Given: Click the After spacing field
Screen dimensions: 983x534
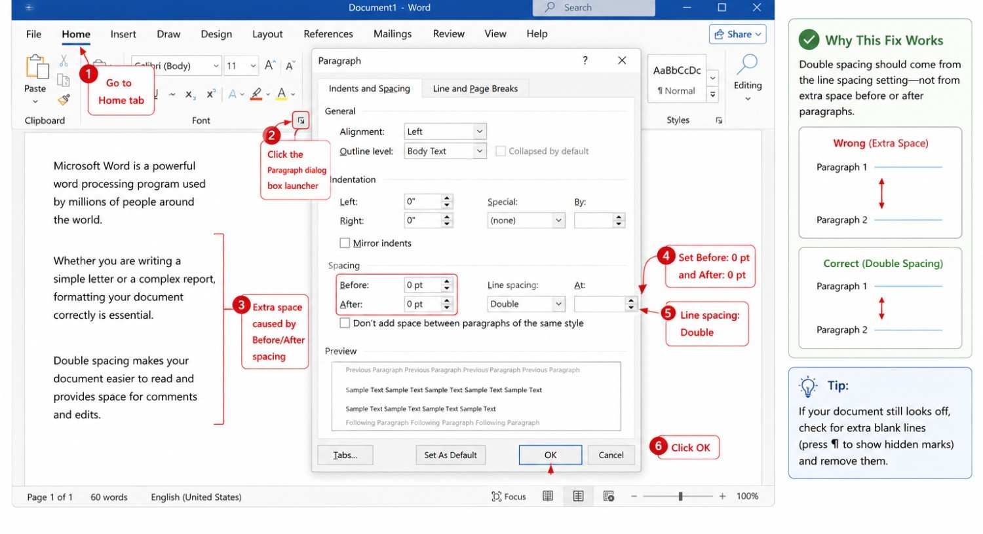Looking at the screenshot, I should point(428,304).
